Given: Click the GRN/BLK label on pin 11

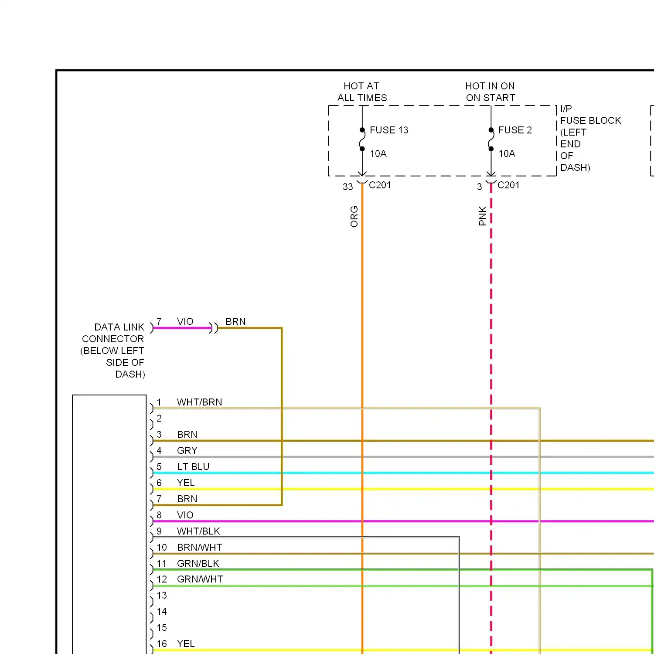Looking at the screenshot, I should point(198,563).
